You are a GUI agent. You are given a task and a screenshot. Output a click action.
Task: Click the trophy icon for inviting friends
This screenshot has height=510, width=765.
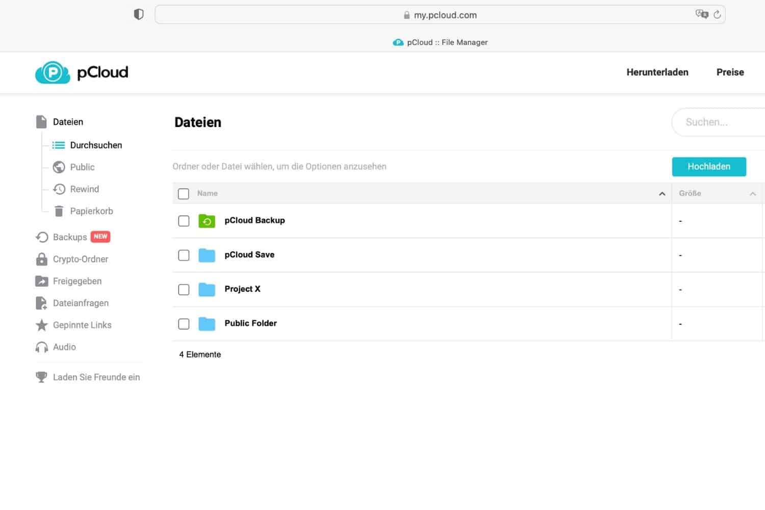(41, 377)
